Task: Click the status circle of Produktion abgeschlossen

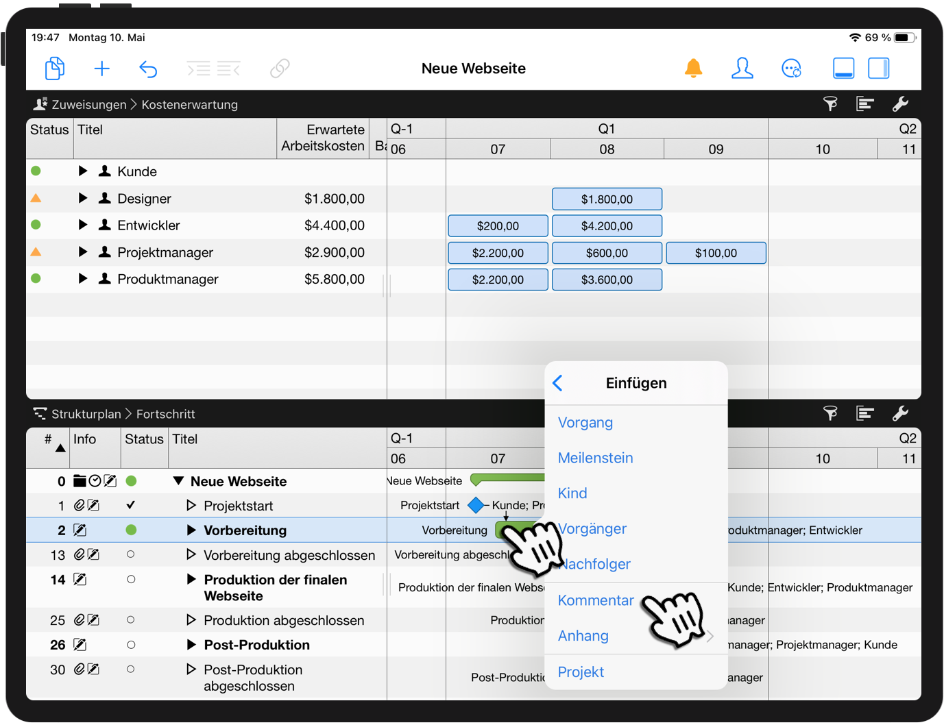Action: [x=131, y=620]
